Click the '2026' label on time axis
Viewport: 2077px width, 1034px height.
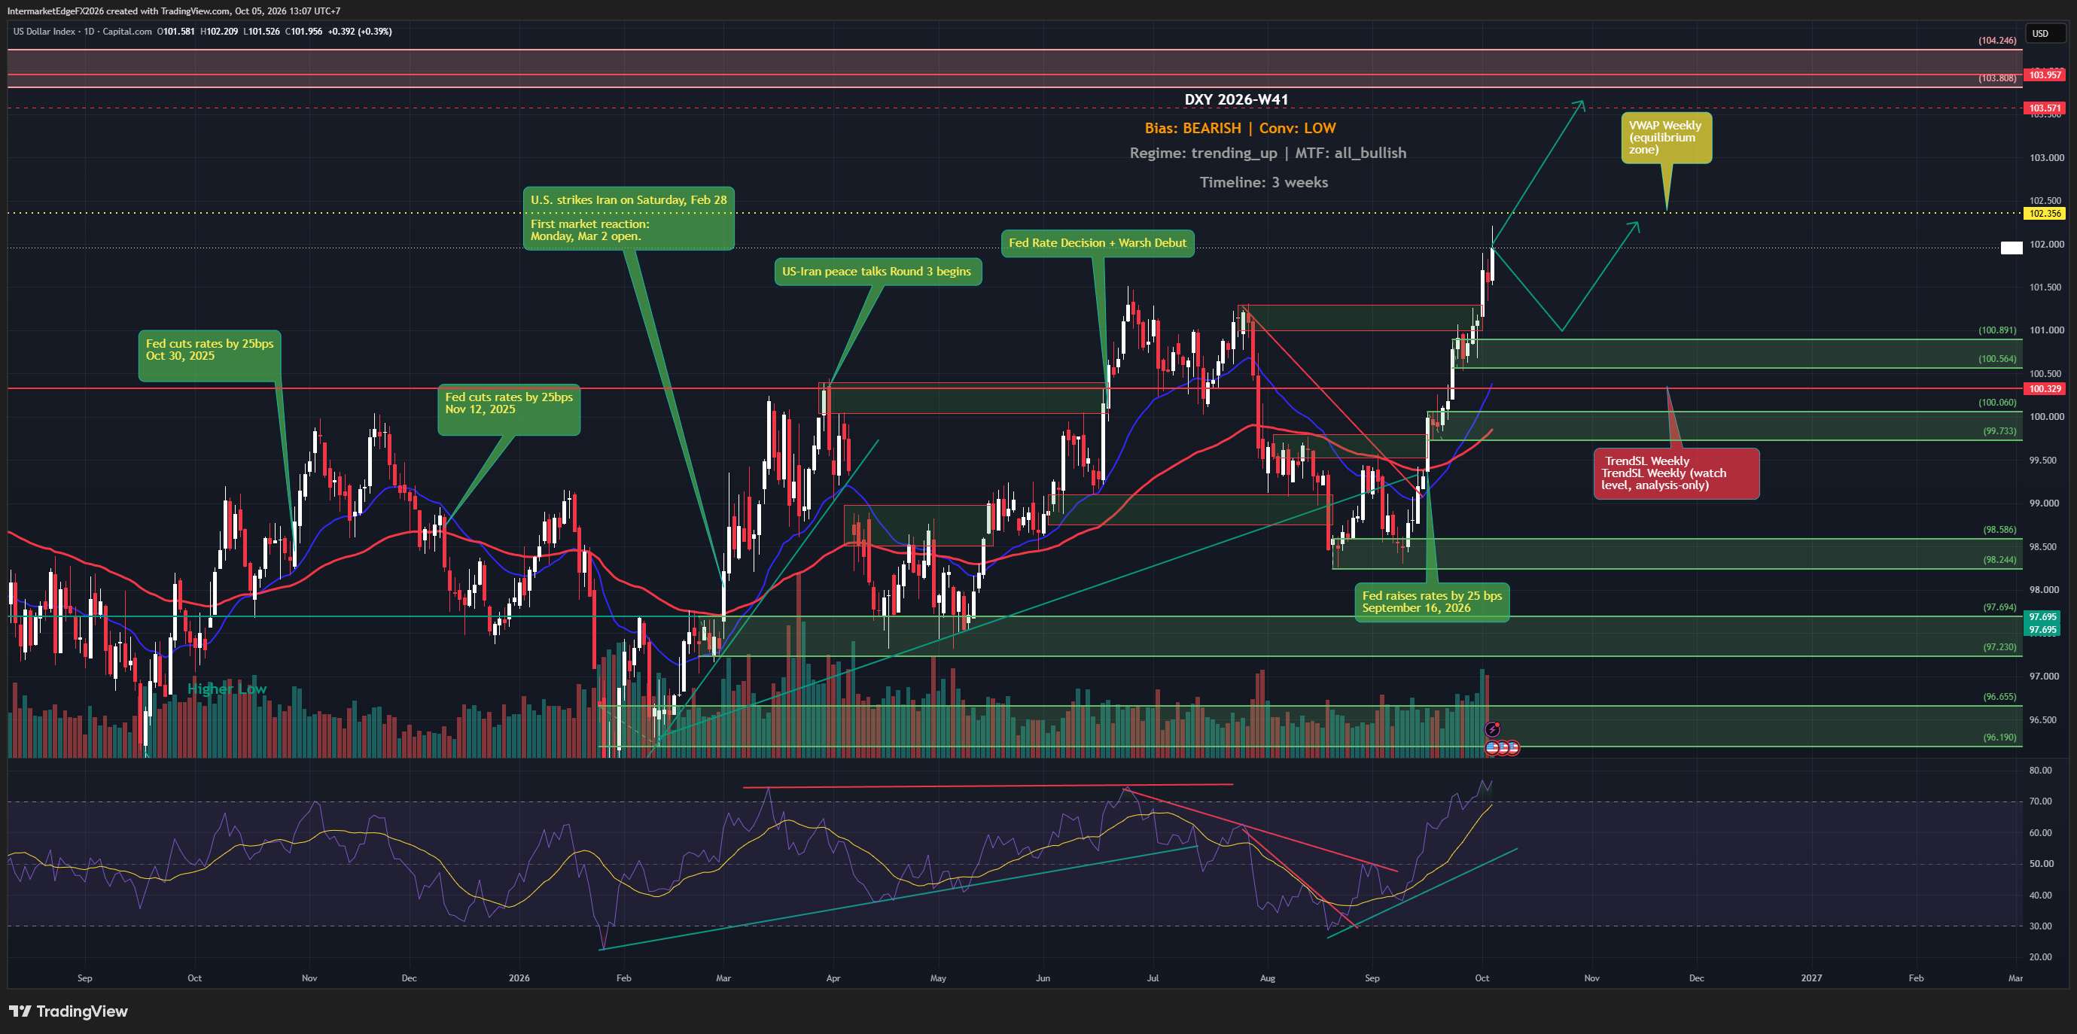click(519, 978)
